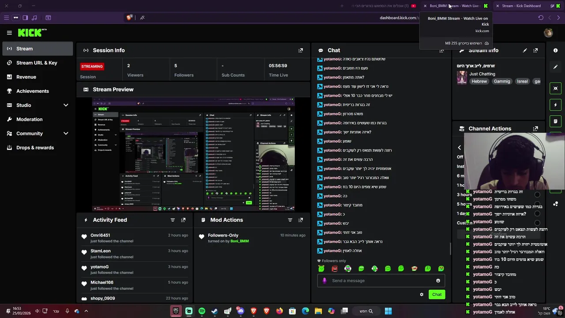
Task: Click Omri6451 in Activity Feed
Action: click(100, 235)
